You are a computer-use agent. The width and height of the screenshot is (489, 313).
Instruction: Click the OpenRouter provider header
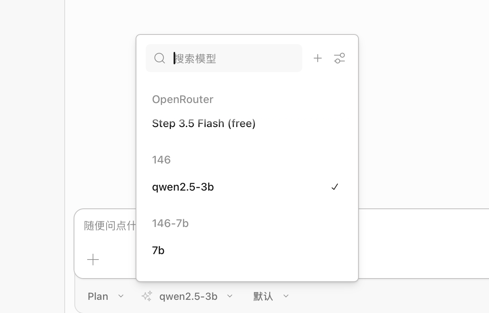(183, 99)
